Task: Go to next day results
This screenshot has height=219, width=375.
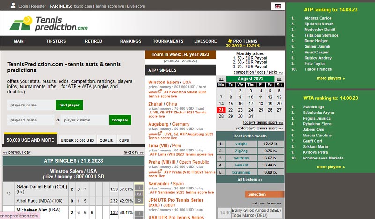Action: (134, 152)
